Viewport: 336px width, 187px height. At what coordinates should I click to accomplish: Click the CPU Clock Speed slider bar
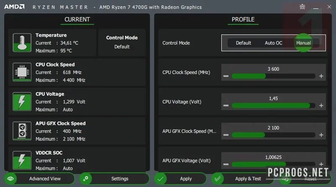coord(273,76)
